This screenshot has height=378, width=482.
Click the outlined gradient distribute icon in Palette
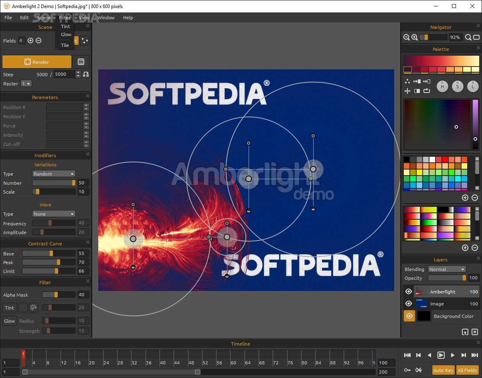pos(427,81)
